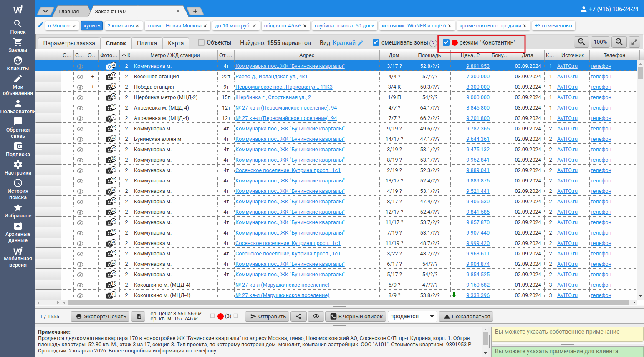The width and height of the screenshot is (644, 357).
Task: Switch to the Главная tab
Action: pyautogui.click(x=69, y=11)
